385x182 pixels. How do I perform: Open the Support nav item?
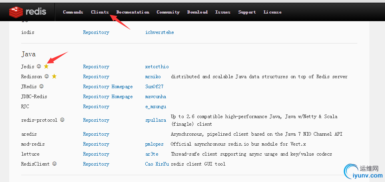click(247, 12)
